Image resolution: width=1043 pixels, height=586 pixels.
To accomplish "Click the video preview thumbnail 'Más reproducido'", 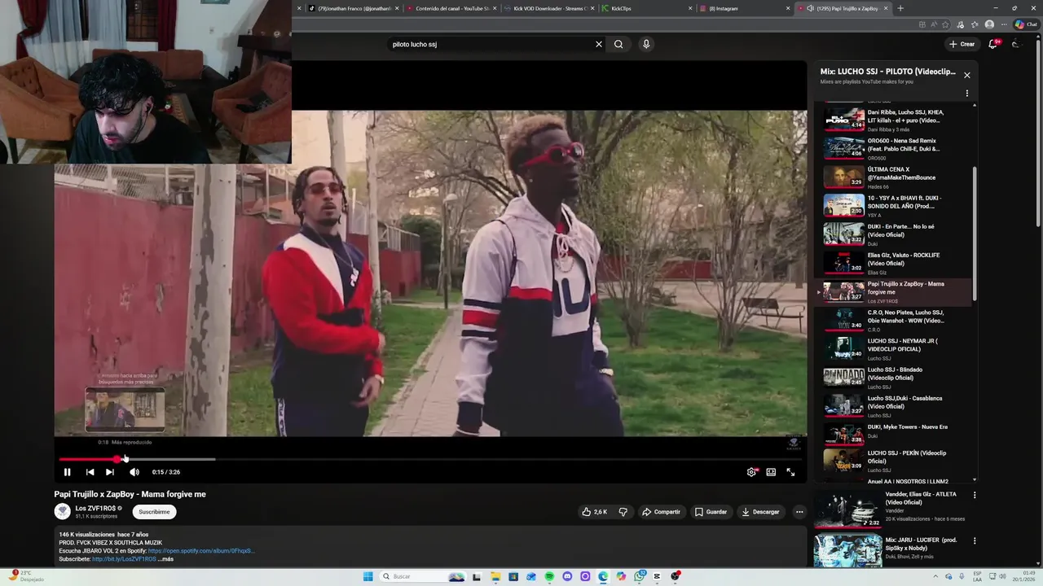I will coord(125,409).
